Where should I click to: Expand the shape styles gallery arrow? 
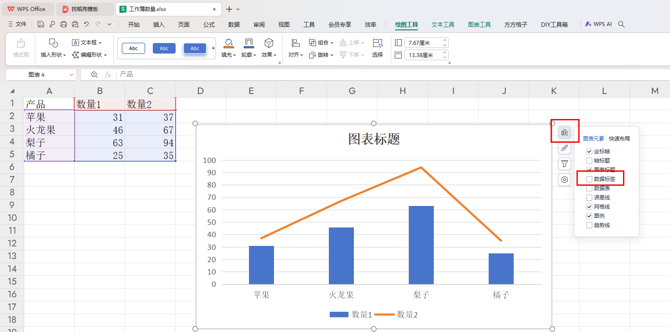coord(213,48)
